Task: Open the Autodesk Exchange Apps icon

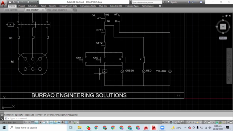Action: tap(189, 2)
